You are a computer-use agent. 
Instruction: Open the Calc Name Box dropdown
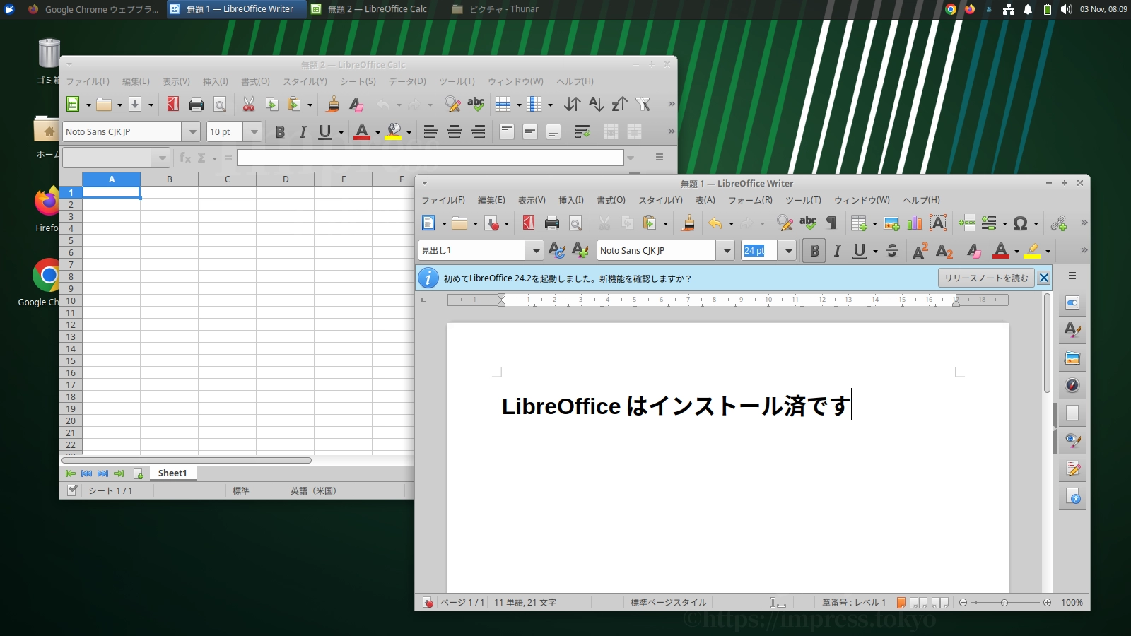(x=162, y=158)
